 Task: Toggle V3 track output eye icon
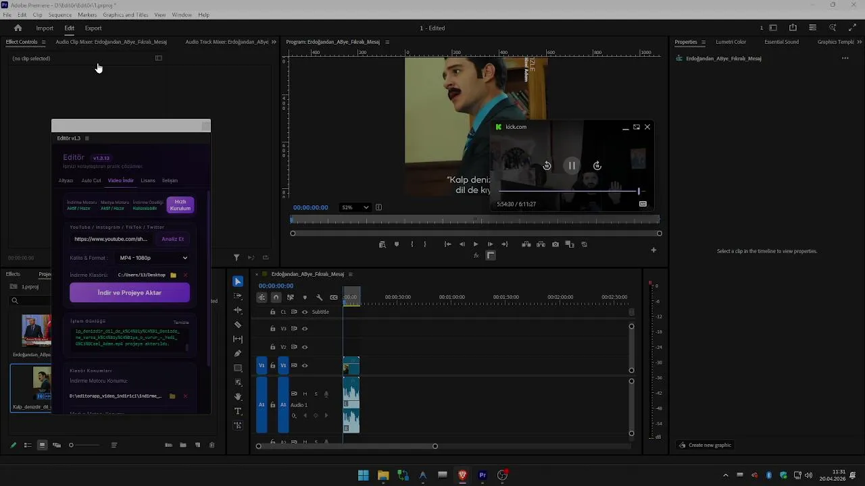tap(305, 329)
